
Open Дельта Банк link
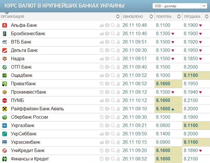pyautogui.click(x=24, y=50)
